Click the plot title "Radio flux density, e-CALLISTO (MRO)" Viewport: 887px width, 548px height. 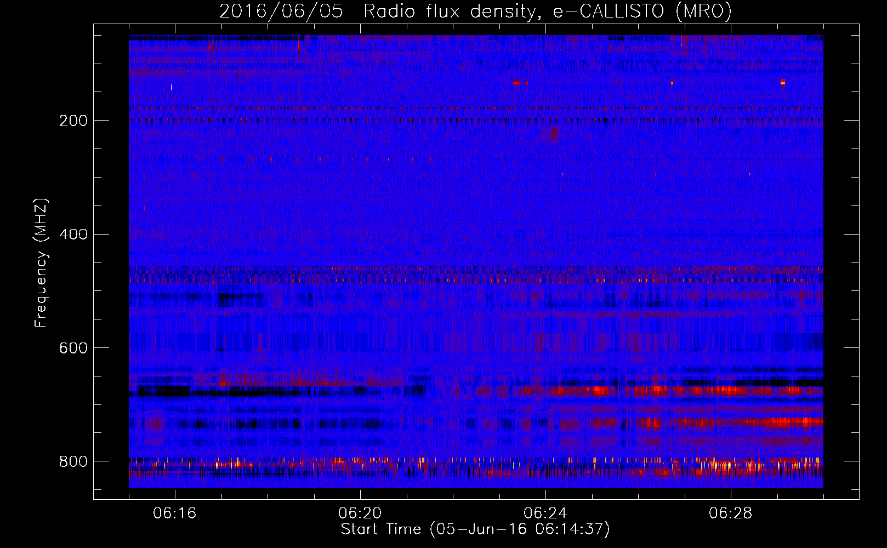click(x=548, y=12)
